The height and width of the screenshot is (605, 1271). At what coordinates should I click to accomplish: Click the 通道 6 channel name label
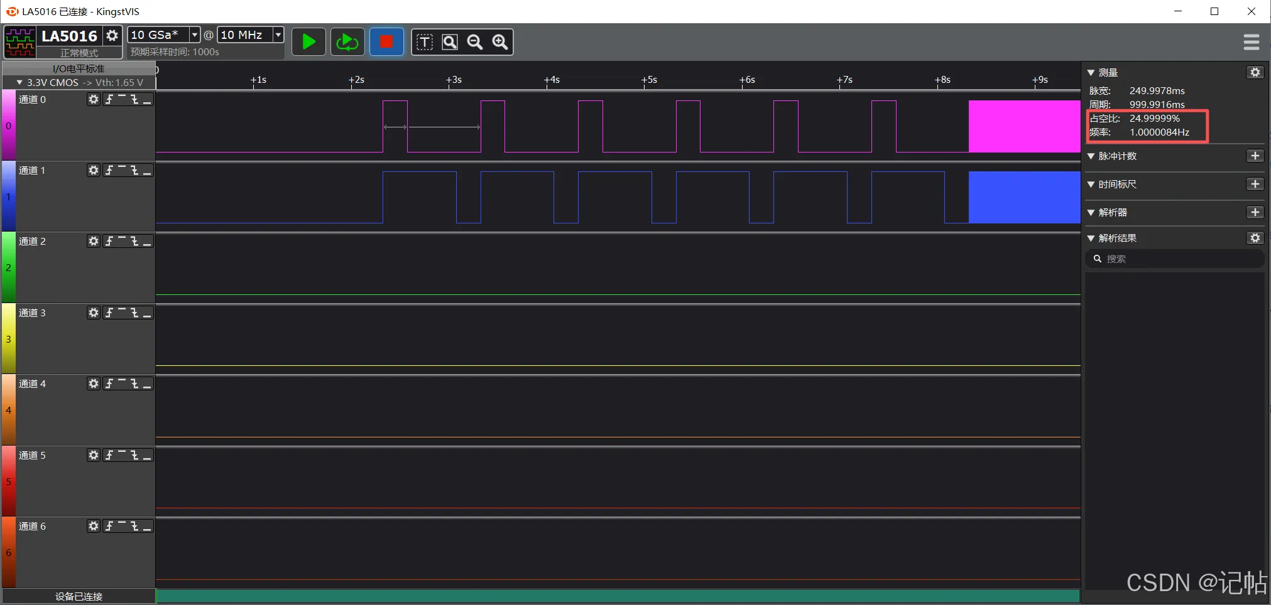pos(32,526)
